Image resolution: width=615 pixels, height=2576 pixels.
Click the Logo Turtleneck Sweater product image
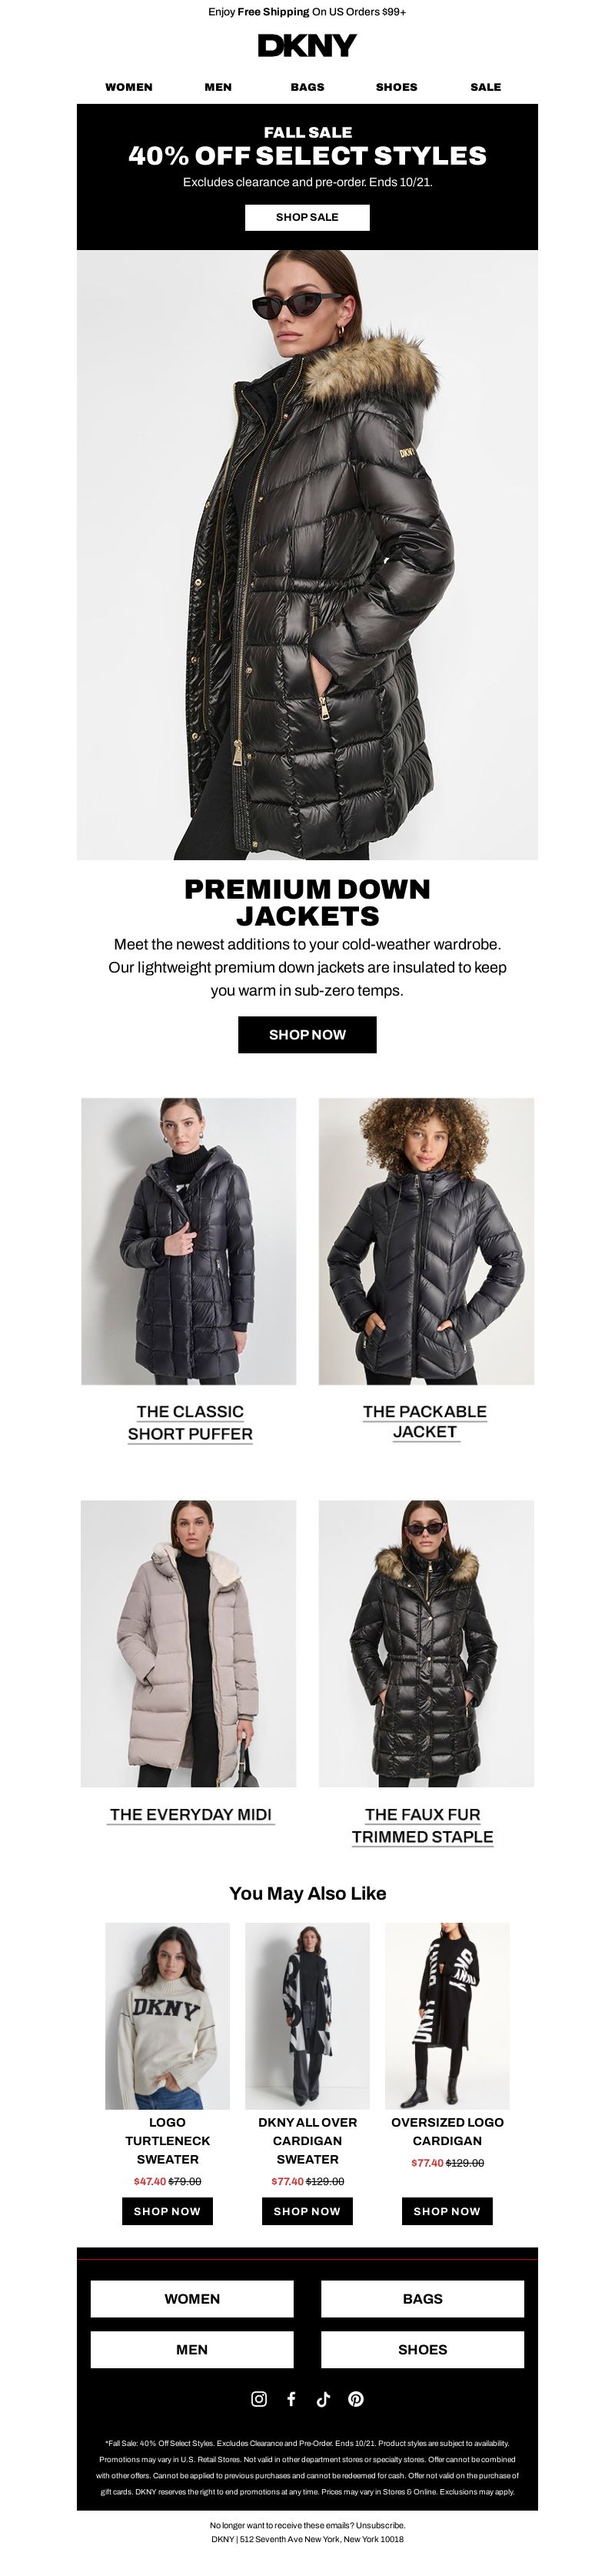coord(168,2015)
